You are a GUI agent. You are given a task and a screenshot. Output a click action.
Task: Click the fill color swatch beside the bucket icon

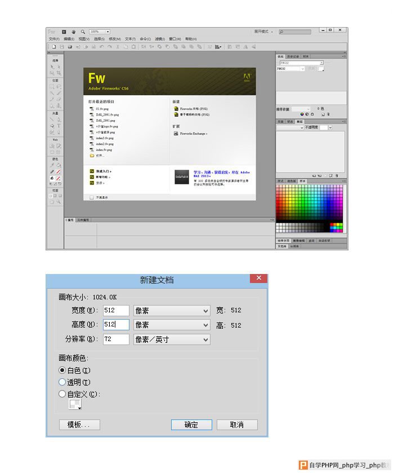tap(58, 178)
